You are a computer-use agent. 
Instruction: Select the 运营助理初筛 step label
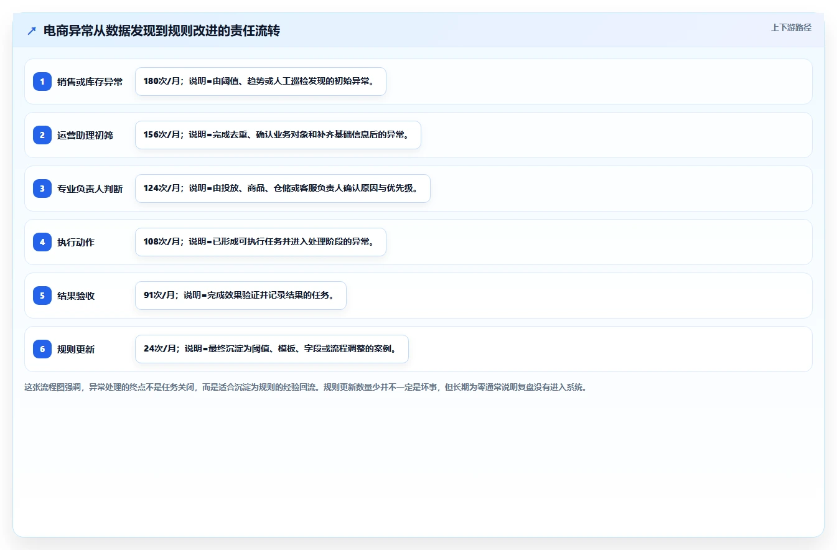click(x=85, y=136)
